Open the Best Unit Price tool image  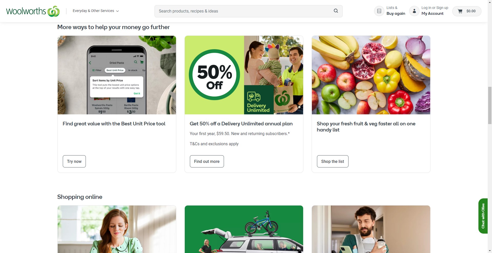[117, 75]
